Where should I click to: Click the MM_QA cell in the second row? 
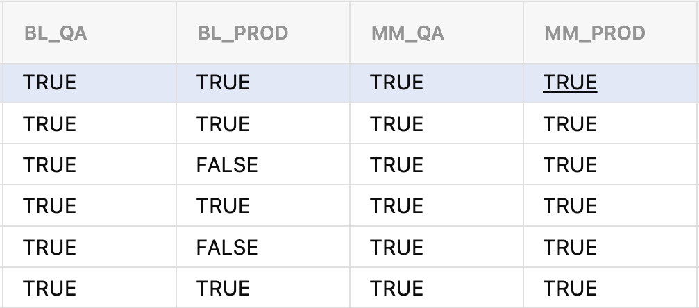coord(396,124)
